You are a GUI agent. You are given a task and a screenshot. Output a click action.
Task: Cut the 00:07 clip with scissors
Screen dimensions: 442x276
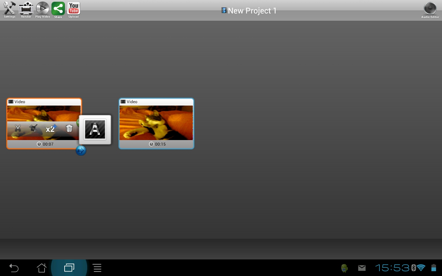point(18,129)
